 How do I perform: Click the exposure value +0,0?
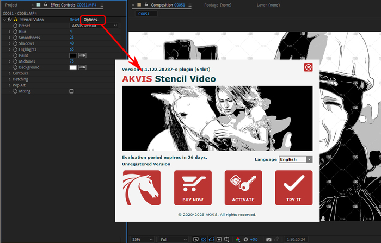[x=254, y=239]
